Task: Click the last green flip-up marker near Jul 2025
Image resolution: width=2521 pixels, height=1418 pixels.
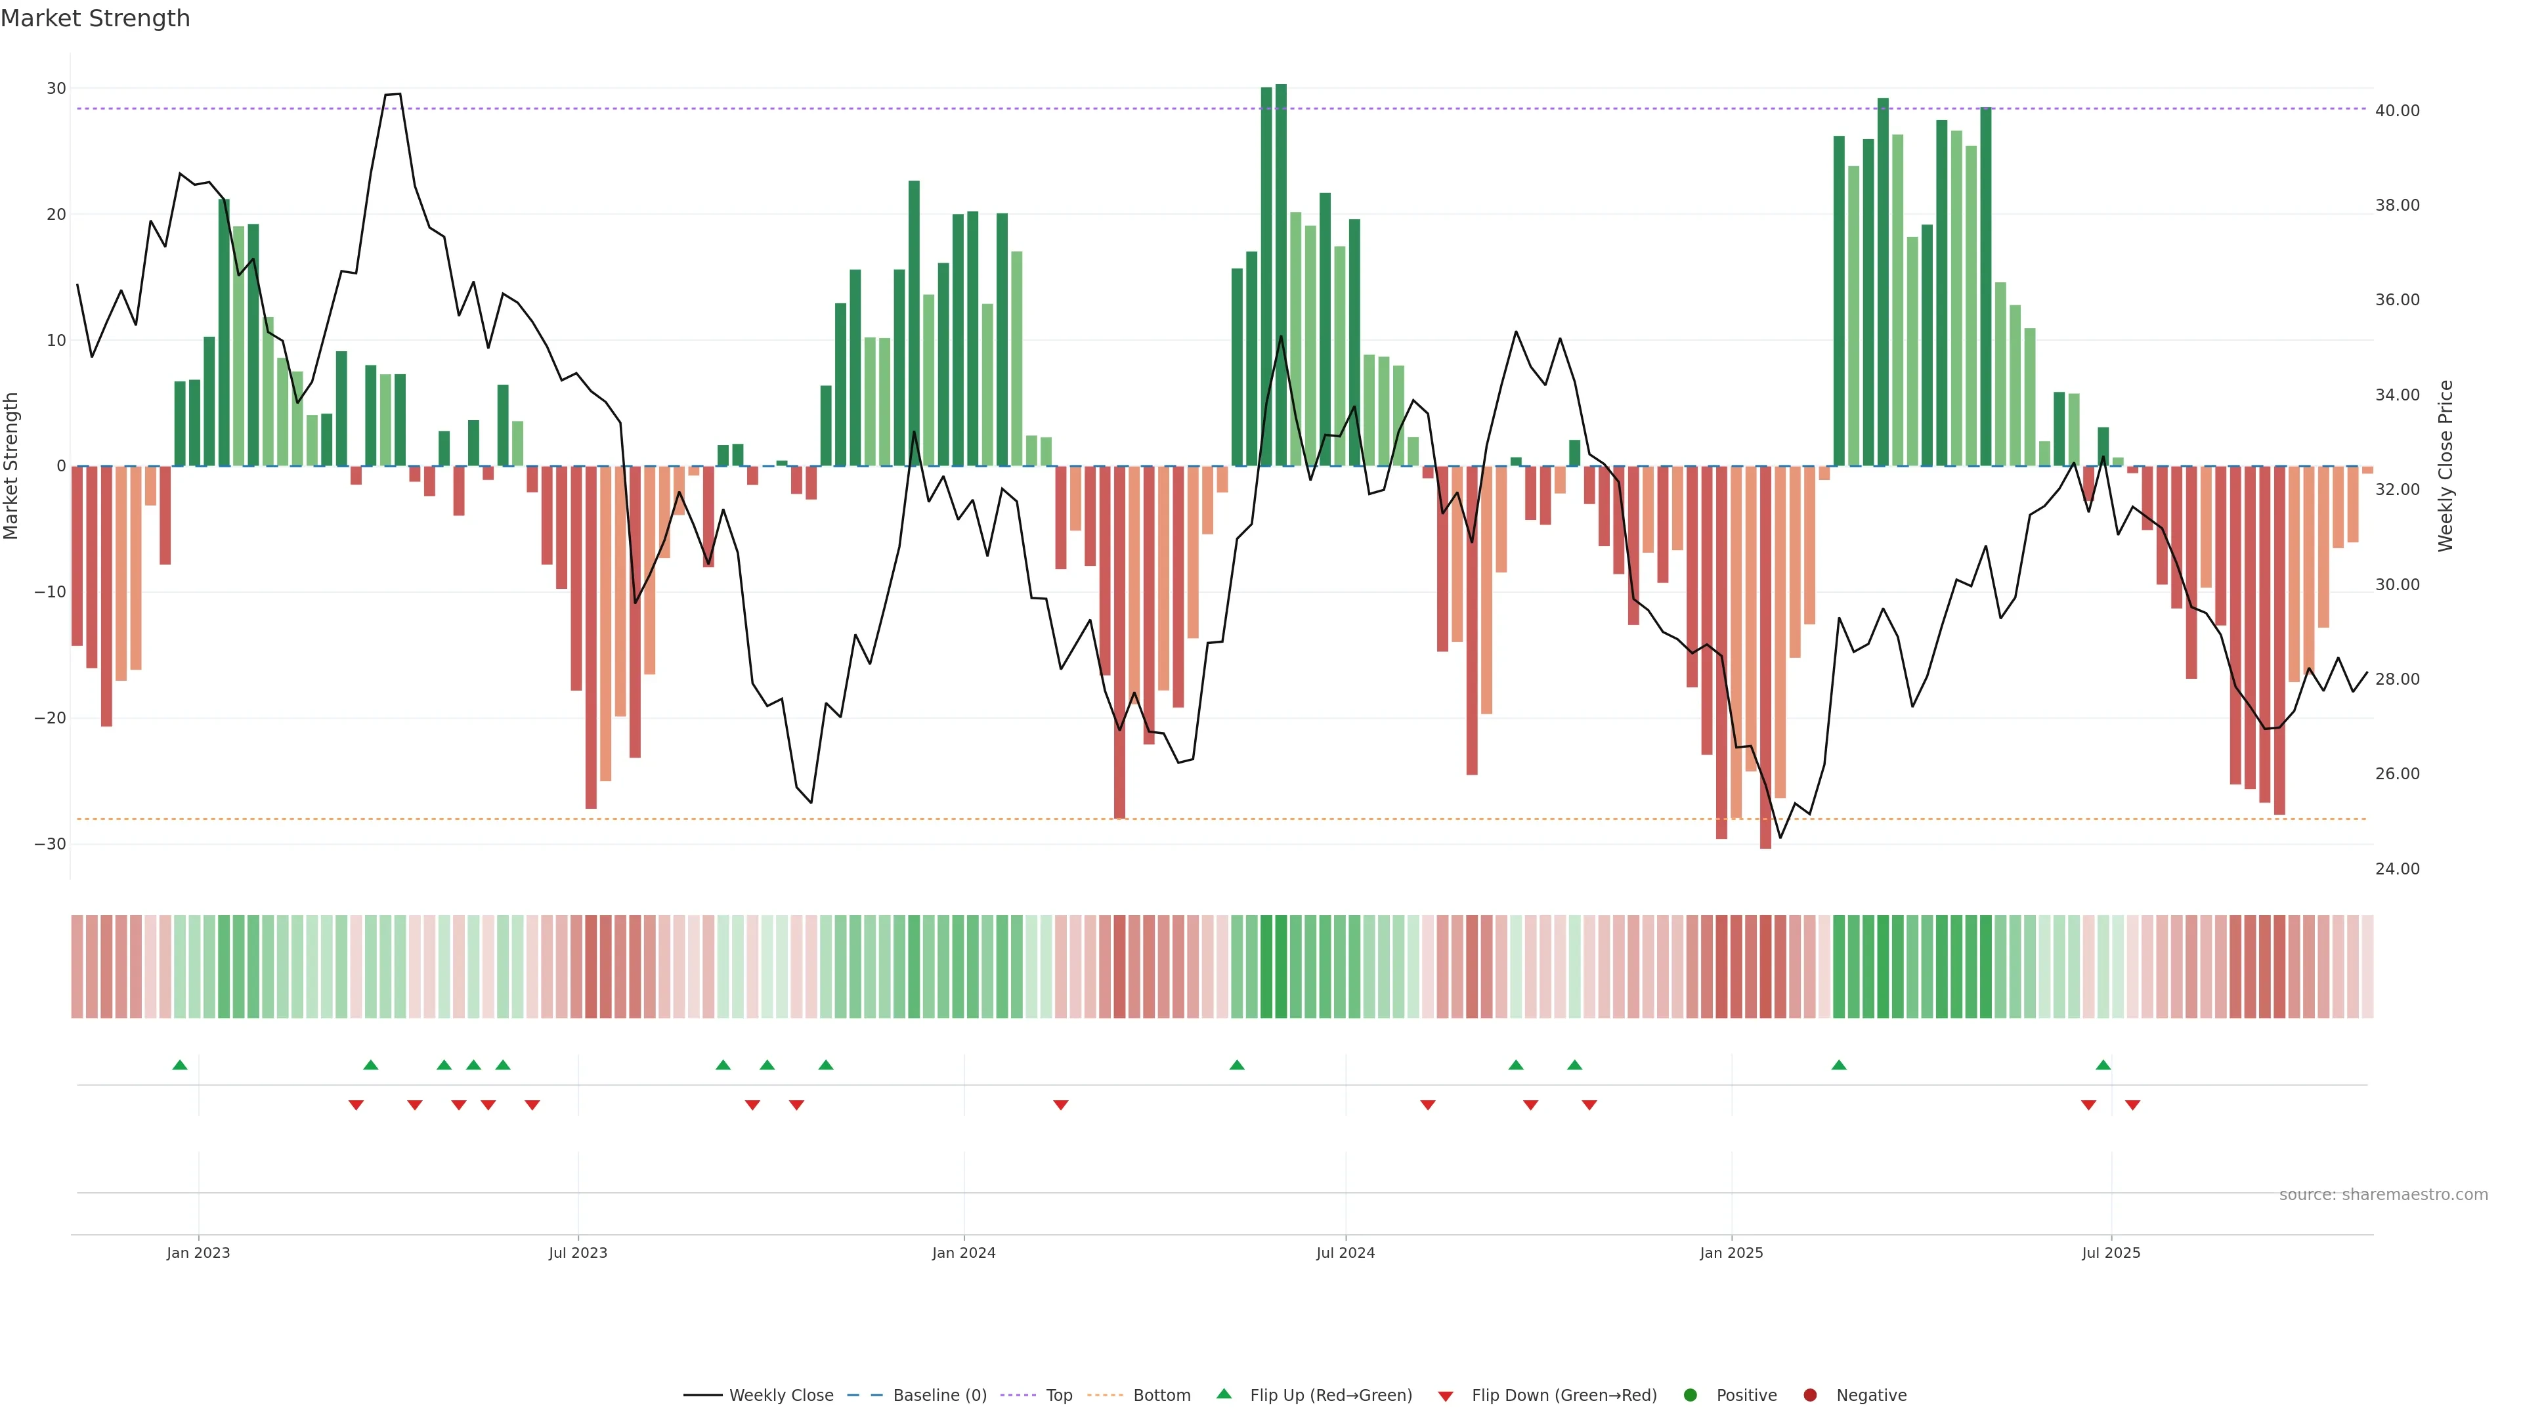Action: point(2103,1065)
